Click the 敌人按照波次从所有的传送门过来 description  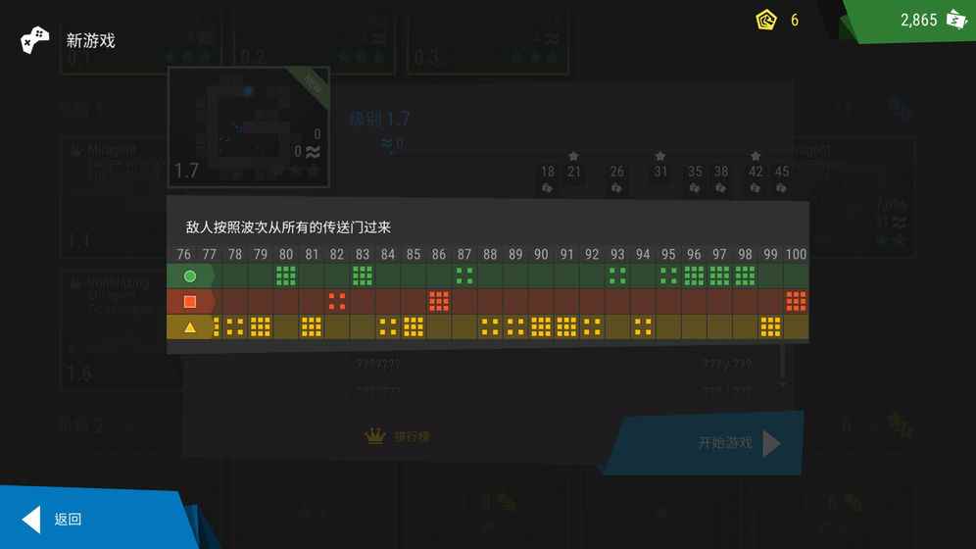pos(288,227)
